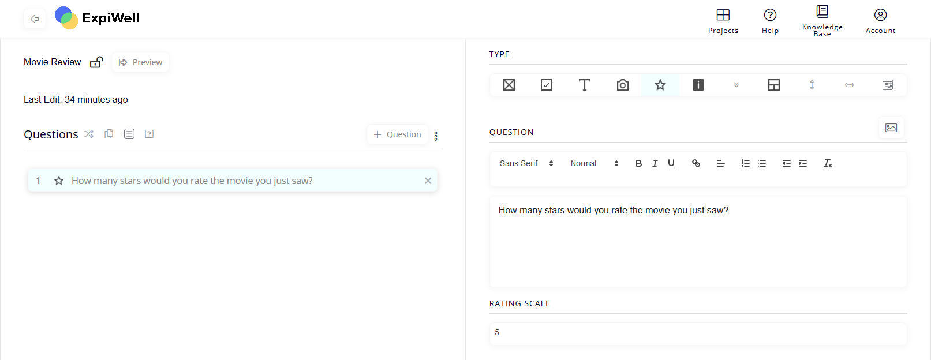Toggle underline formatting
Viewport: 931px width, 360px height.
[x=671, y=163]
